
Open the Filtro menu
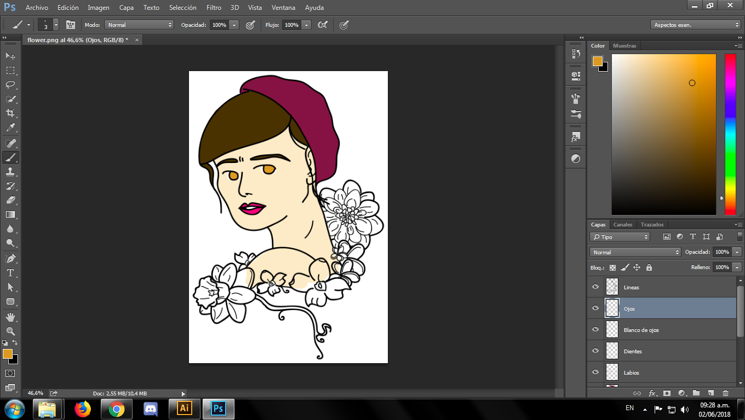tap(214, 8)
